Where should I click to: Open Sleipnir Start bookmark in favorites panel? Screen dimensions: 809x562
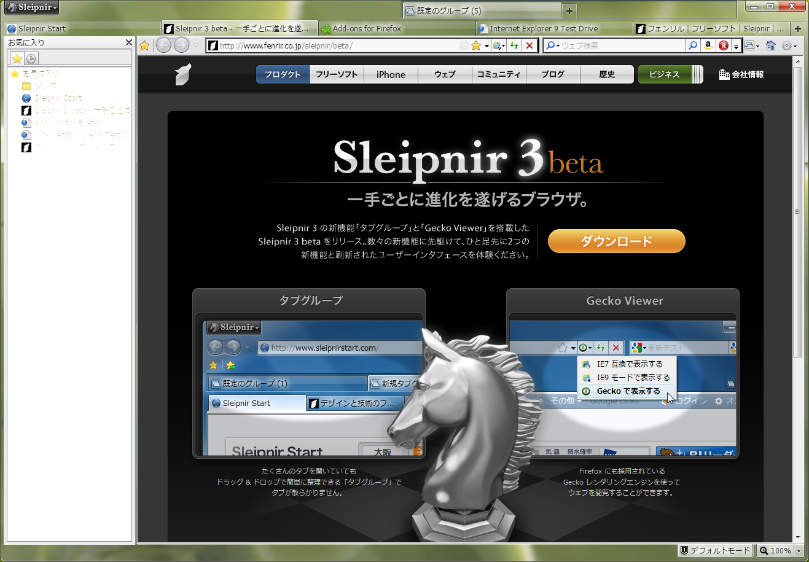(52, 98)
